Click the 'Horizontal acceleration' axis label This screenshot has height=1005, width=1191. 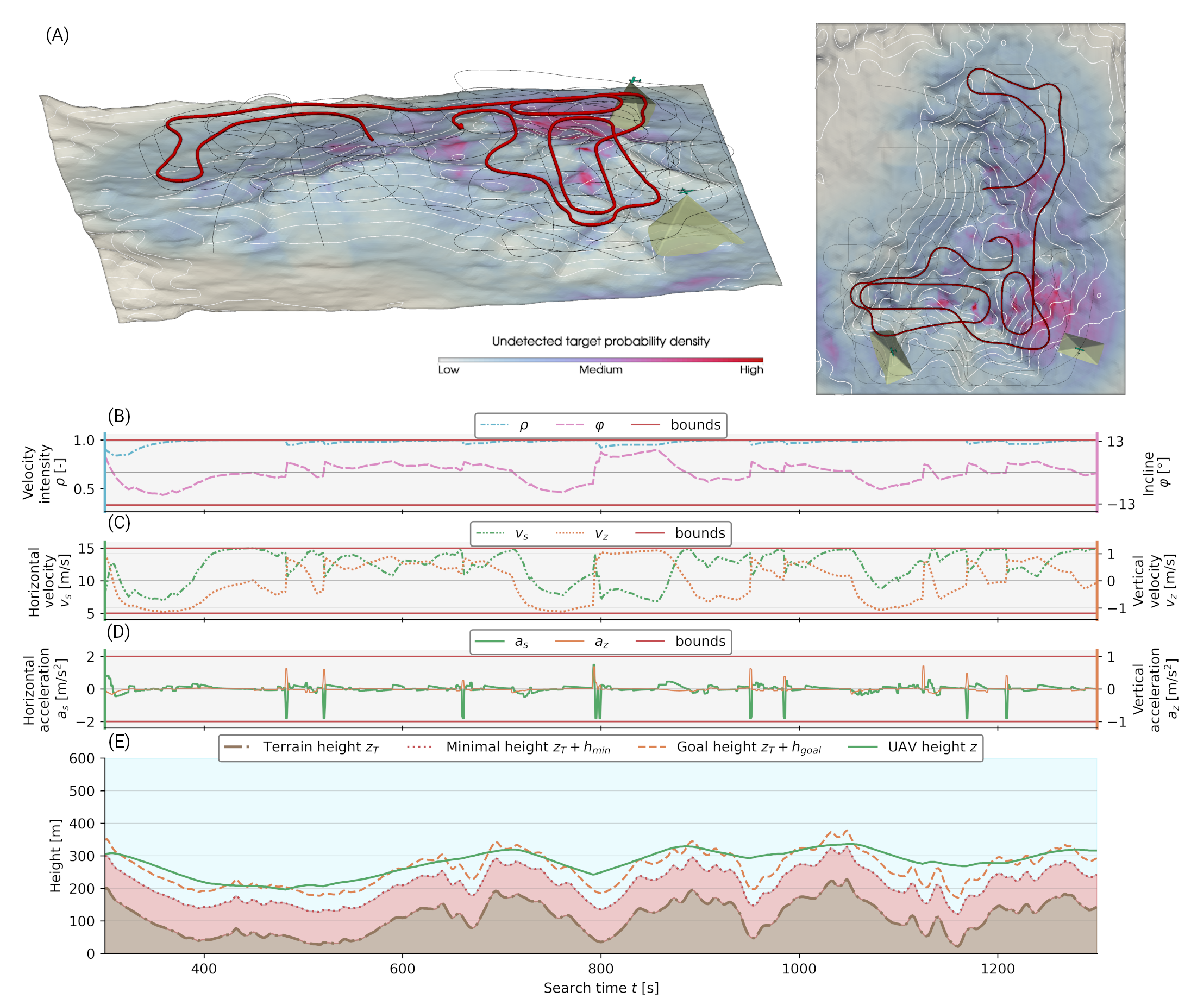[x=45, y=689]
